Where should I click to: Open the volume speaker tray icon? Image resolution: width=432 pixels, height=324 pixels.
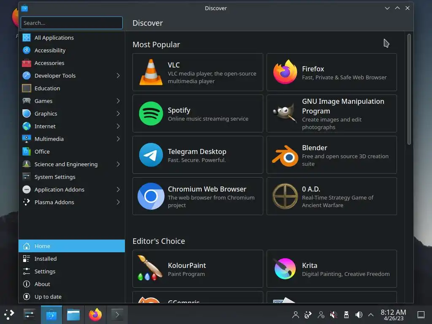pyautogui.click(x=359, y=315)
